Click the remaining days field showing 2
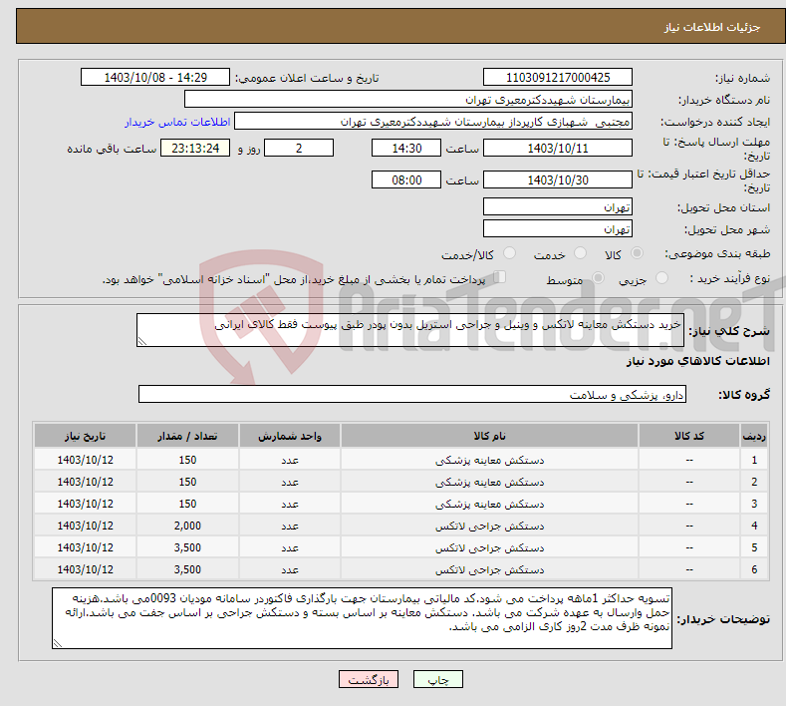 (299, 148)
